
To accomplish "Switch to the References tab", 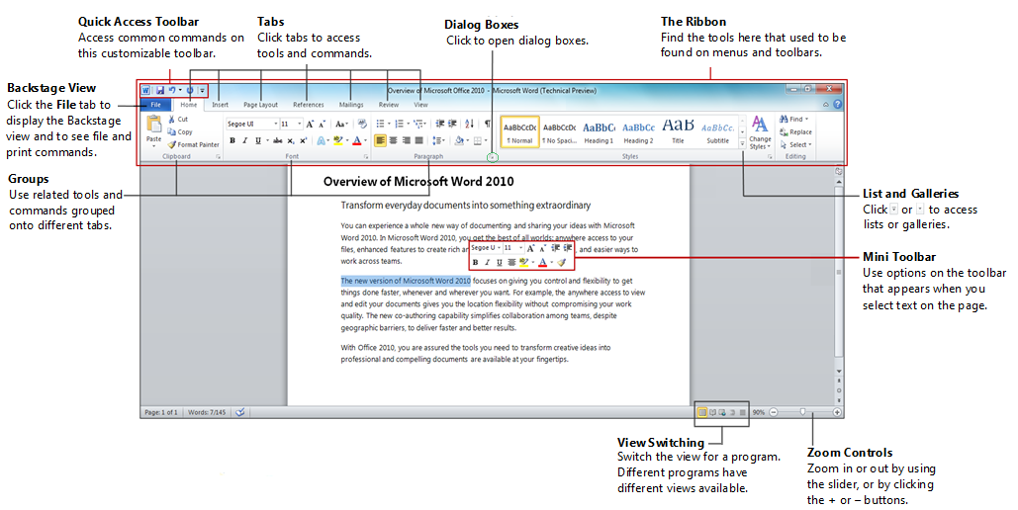I will coord(309,105).
